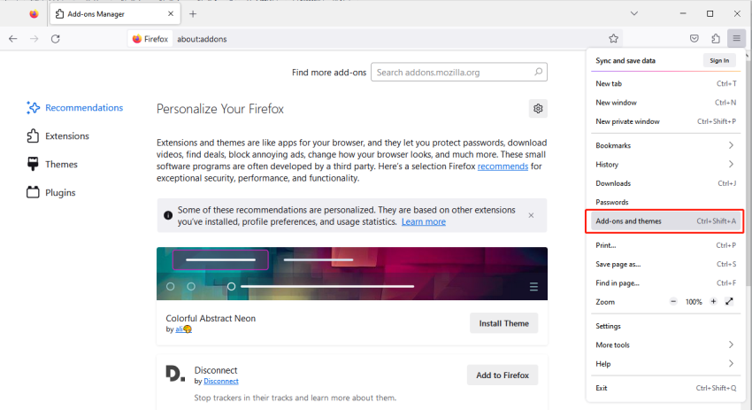Open add-ons tools gear icon
This screenshot has width=752, height=410.
click(537, 108)
